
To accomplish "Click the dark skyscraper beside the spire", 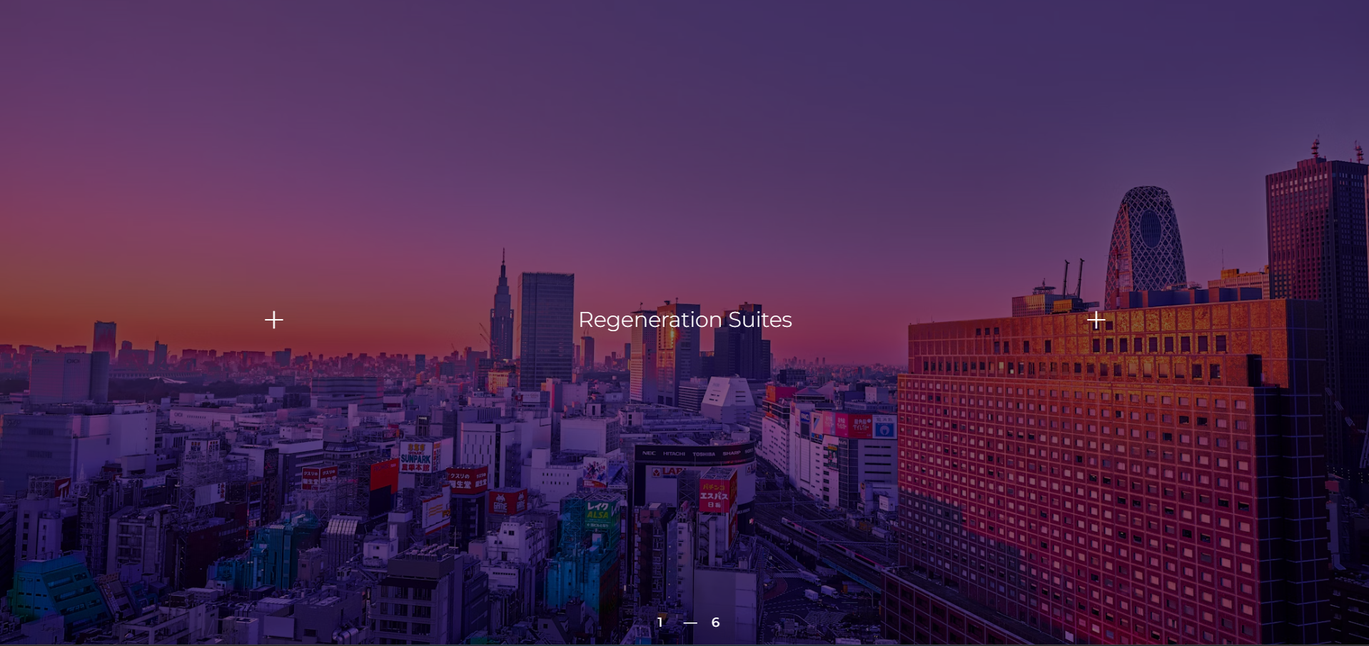I will click(x=546, y=328).
